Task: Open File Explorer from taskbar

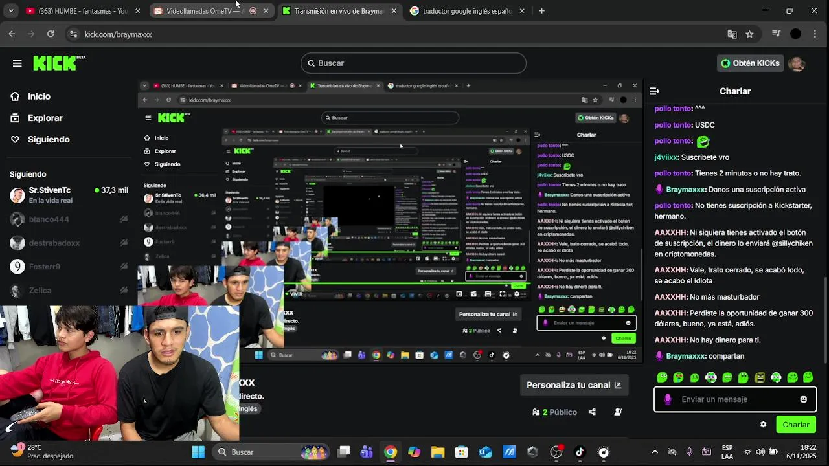Action: tap(438, 452)
